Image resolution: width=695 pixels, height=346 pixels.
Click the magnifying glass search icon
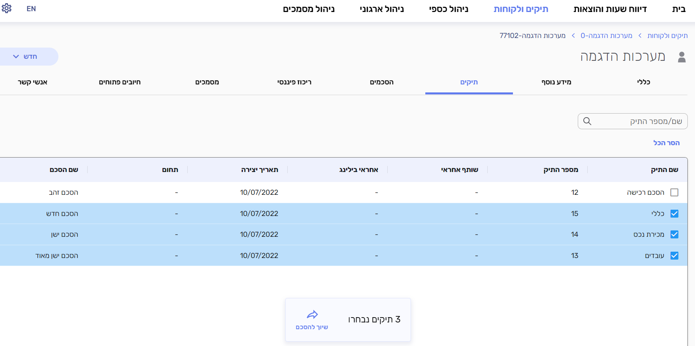click(x=587, y=121)
